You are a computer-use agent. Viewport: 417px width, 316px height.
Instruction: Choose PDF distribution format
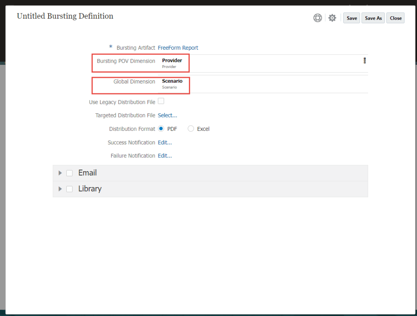pyautogui.click(x=161, y=129)
